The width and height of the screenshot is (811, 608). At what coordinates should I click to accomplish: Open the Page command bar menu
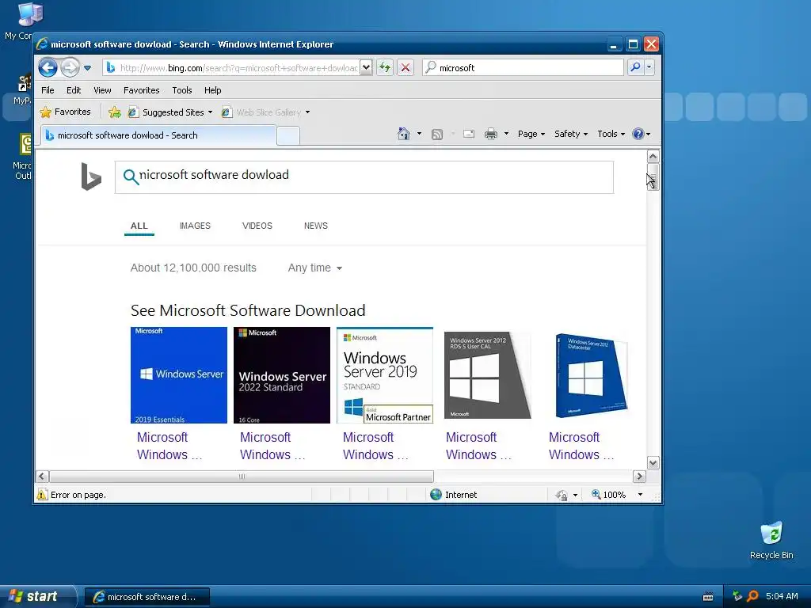531,134
